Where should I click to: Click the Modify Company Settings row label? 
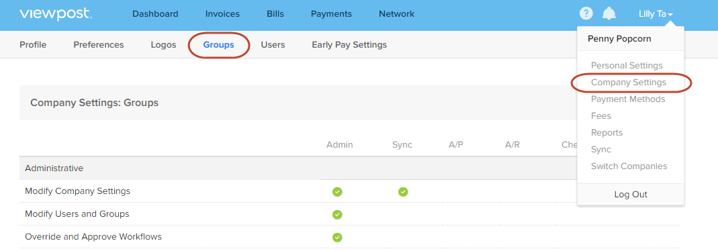click(x=77, y=191)
